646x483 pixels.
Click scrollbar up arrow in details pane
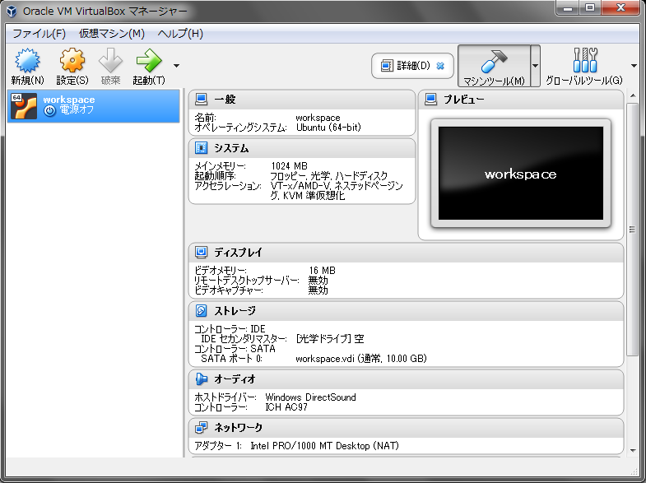(633, 96)
